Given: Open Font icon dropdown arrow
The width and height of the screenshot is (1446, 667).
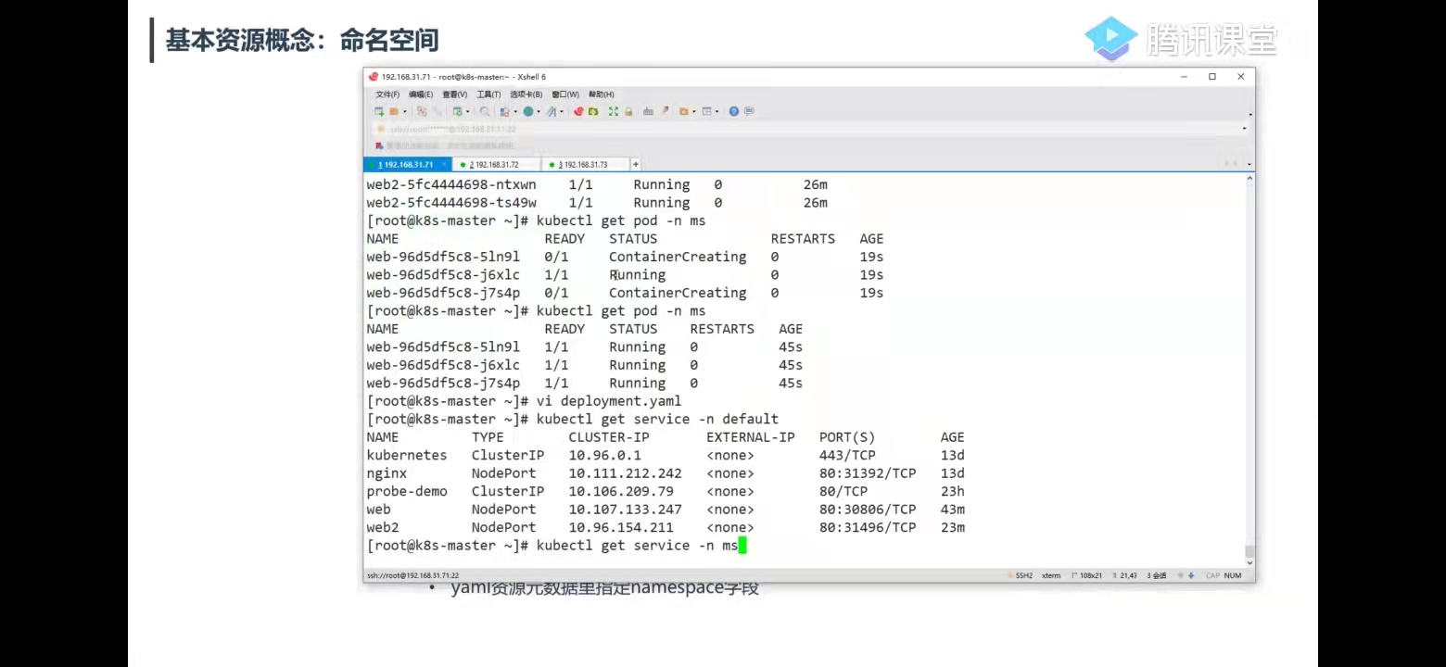Looking at the screenshot, I should coord(562,111).
